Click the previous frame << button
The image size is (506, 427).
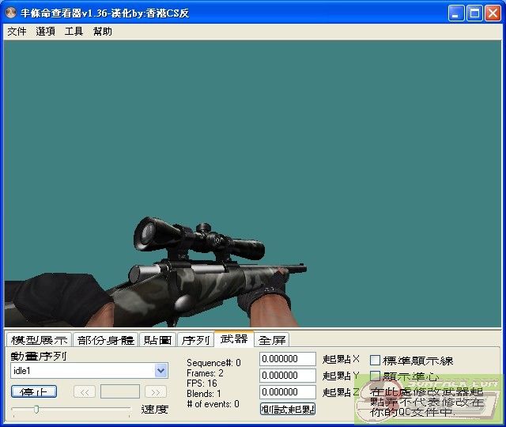coord(85,391)
